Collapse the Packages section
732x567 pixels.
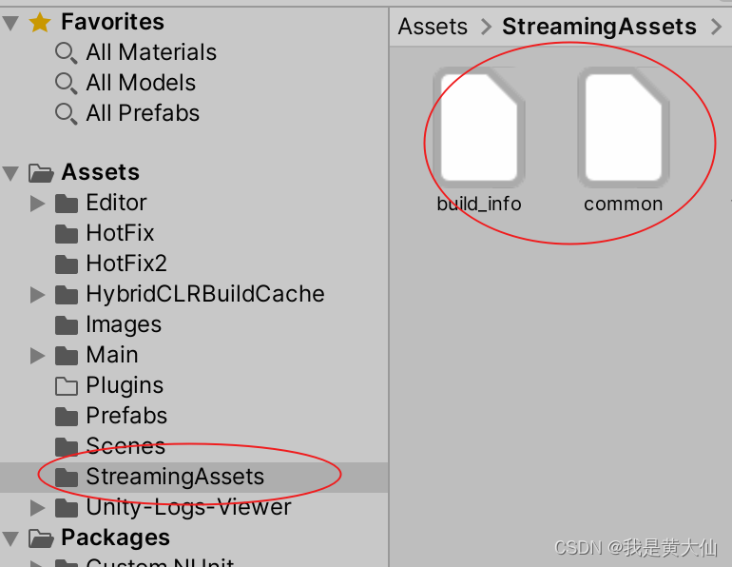click(x=11, y=538)
